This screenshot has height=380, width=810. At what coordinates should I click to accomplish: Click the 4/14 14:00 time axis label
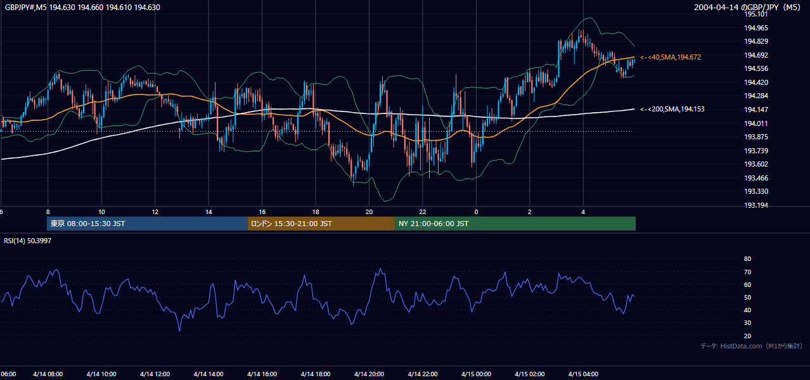pos(209,374)
